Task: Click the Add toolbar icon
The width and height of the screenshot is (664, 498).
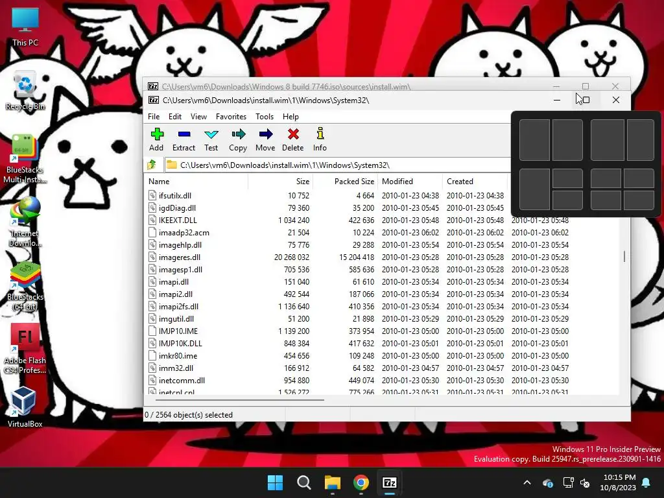Action: pyautogui.click(x=156, y=139)
